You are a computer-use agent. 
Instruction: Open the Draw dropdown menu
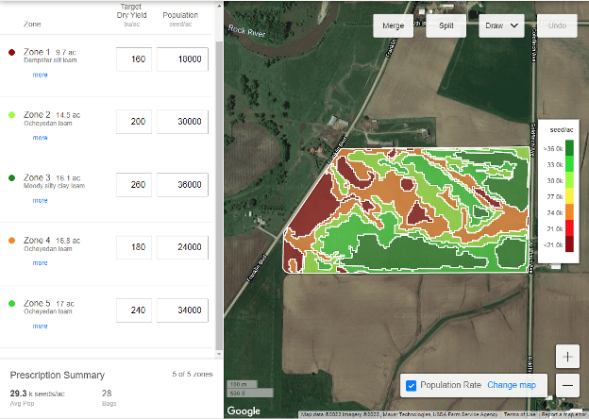coord(501,25)
